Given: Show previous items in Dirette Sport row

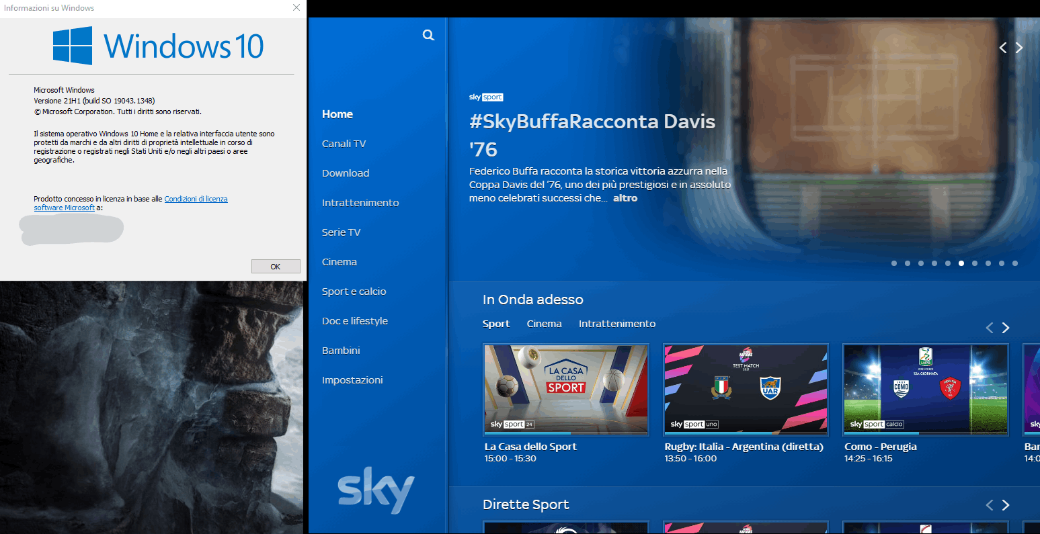Looking at the screenshot, I should [990, 505].
